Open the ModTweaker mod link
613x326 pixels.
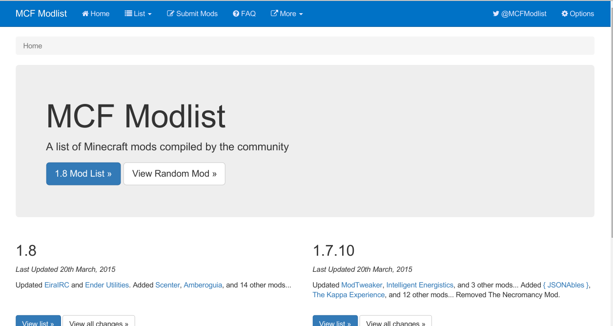[362, 285]
